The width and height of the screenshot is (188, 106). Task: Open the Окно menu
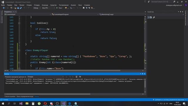(80, 5)
